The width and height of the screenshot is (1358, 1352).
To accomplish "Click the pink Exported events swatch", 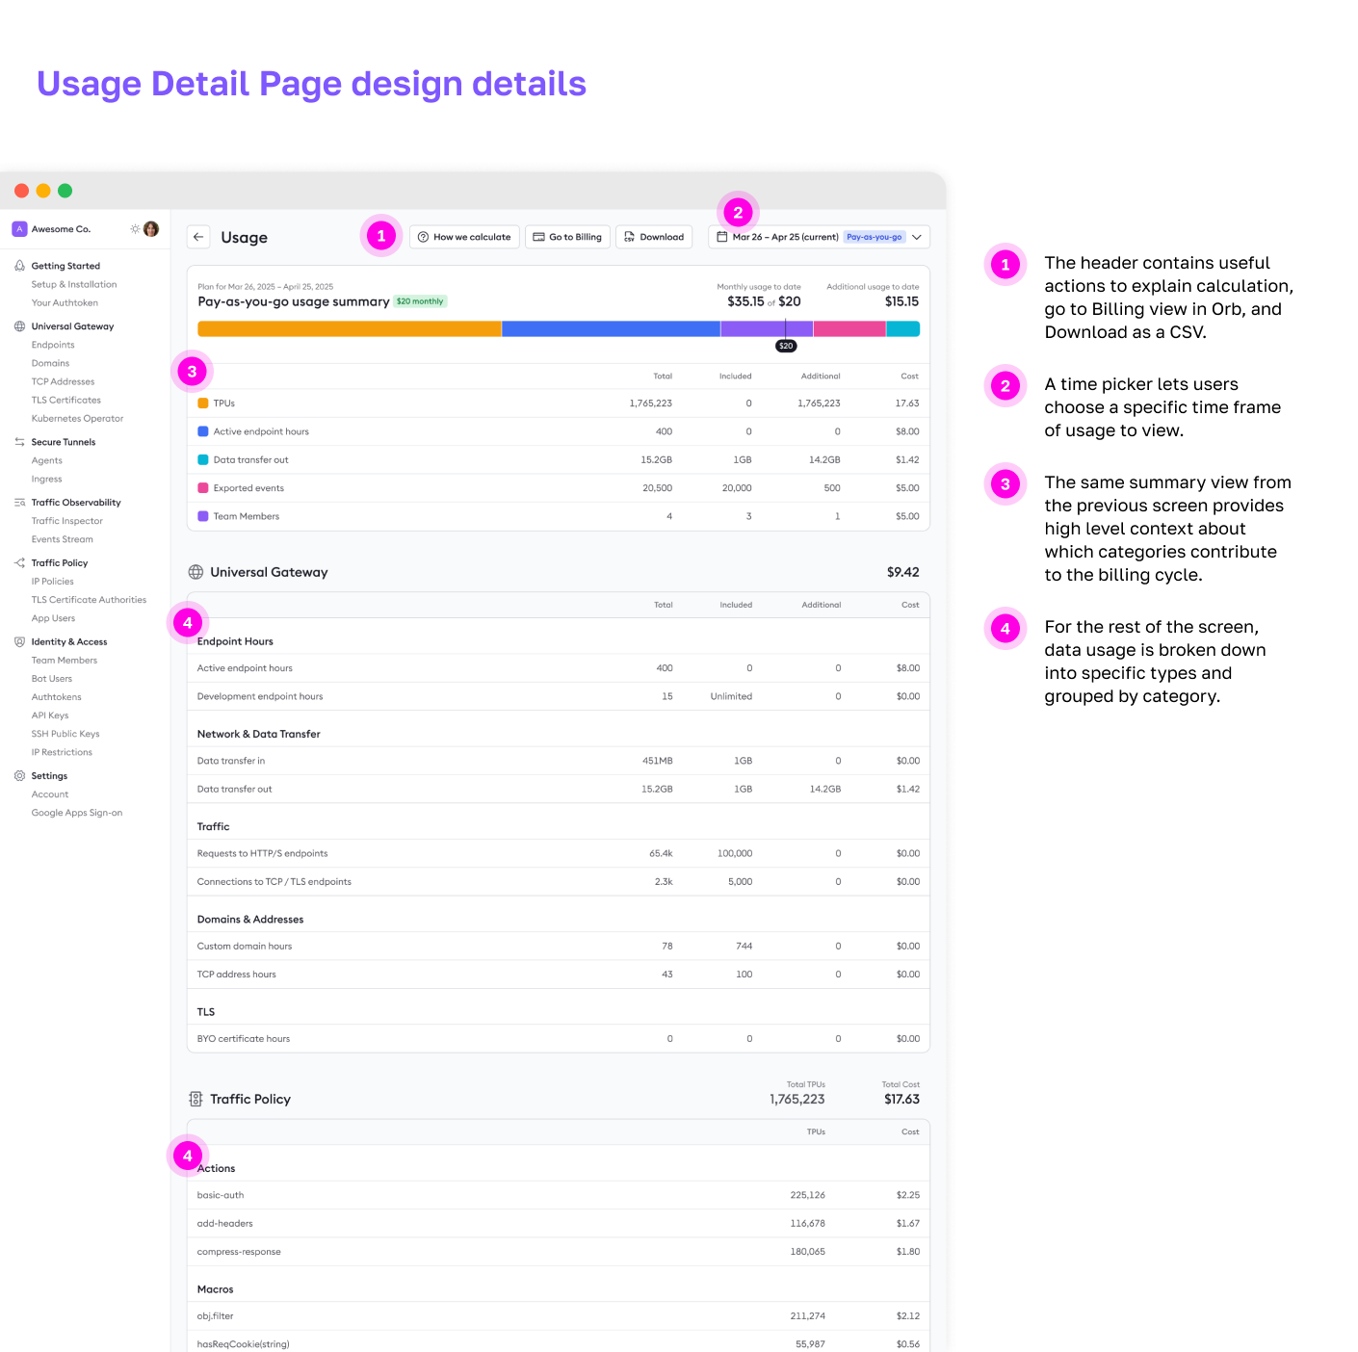I will click(x=203, y=488).
